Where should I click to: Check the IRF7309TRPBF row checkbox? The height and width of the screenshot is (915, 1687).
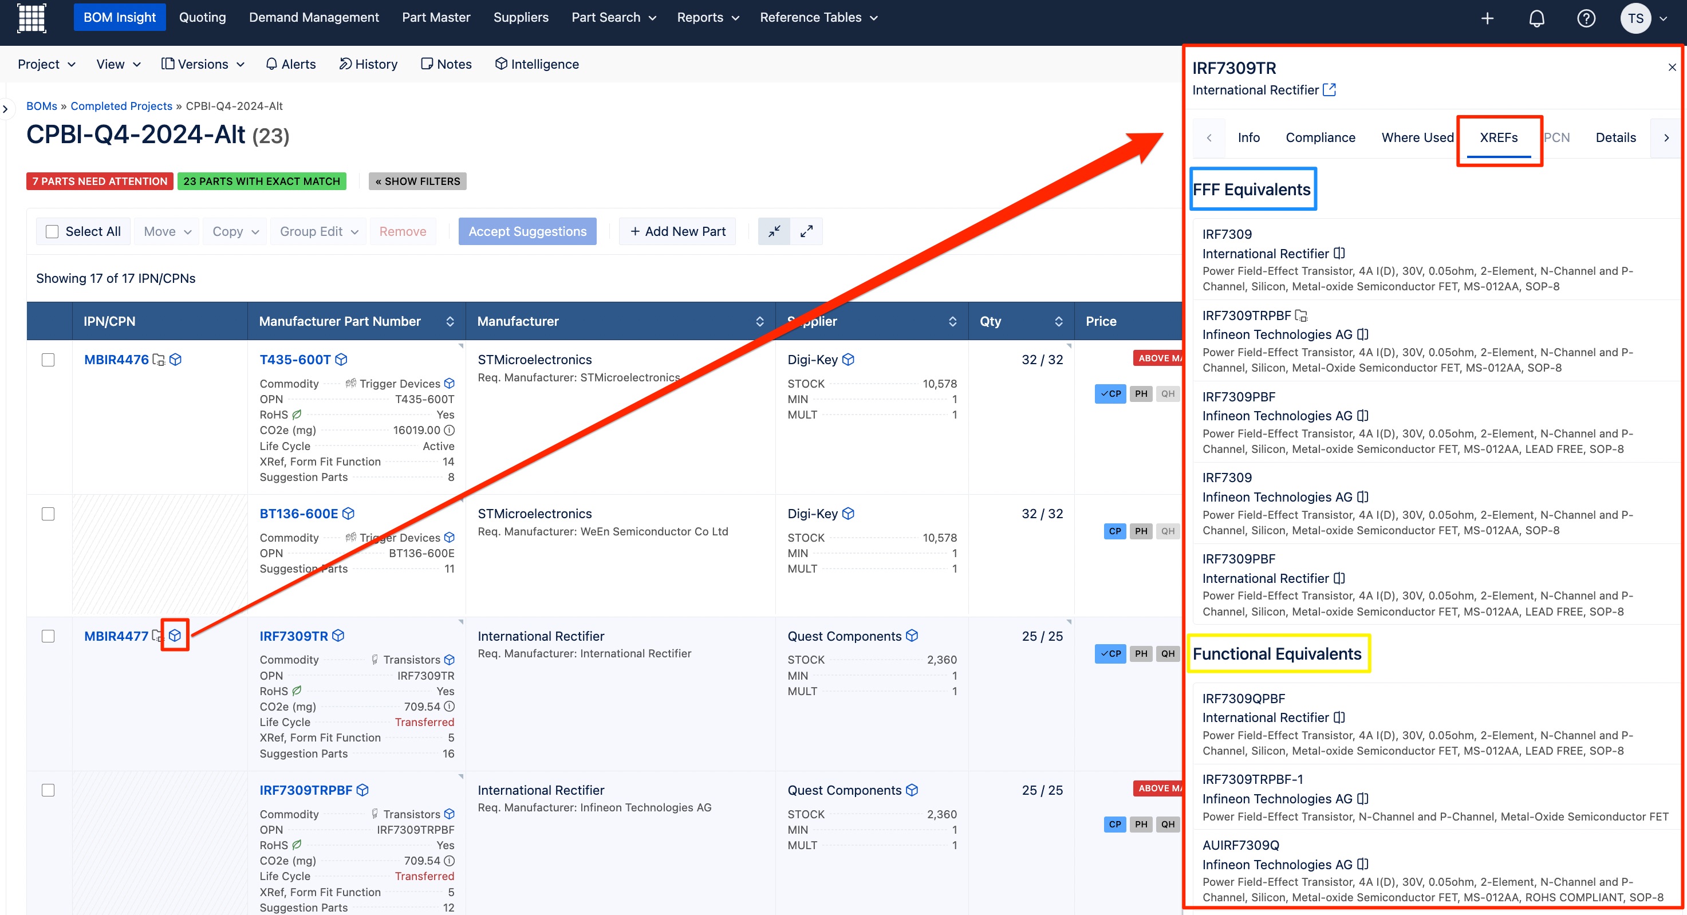tap(48, 790)
